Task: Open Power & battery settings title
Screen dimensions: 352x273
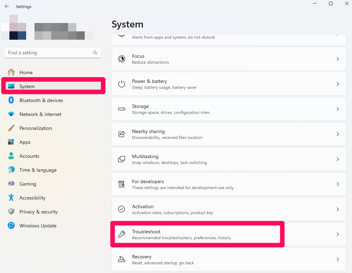Action: 150,81
